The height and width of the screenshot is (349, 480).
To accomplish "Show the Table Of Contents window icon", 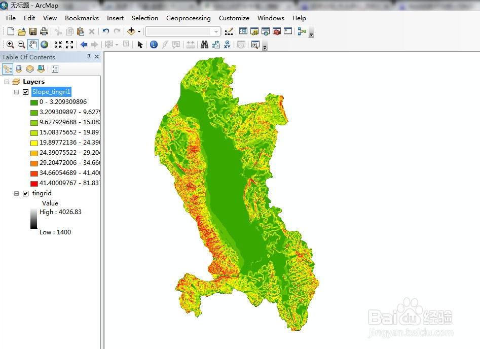I will coord(243,31).
